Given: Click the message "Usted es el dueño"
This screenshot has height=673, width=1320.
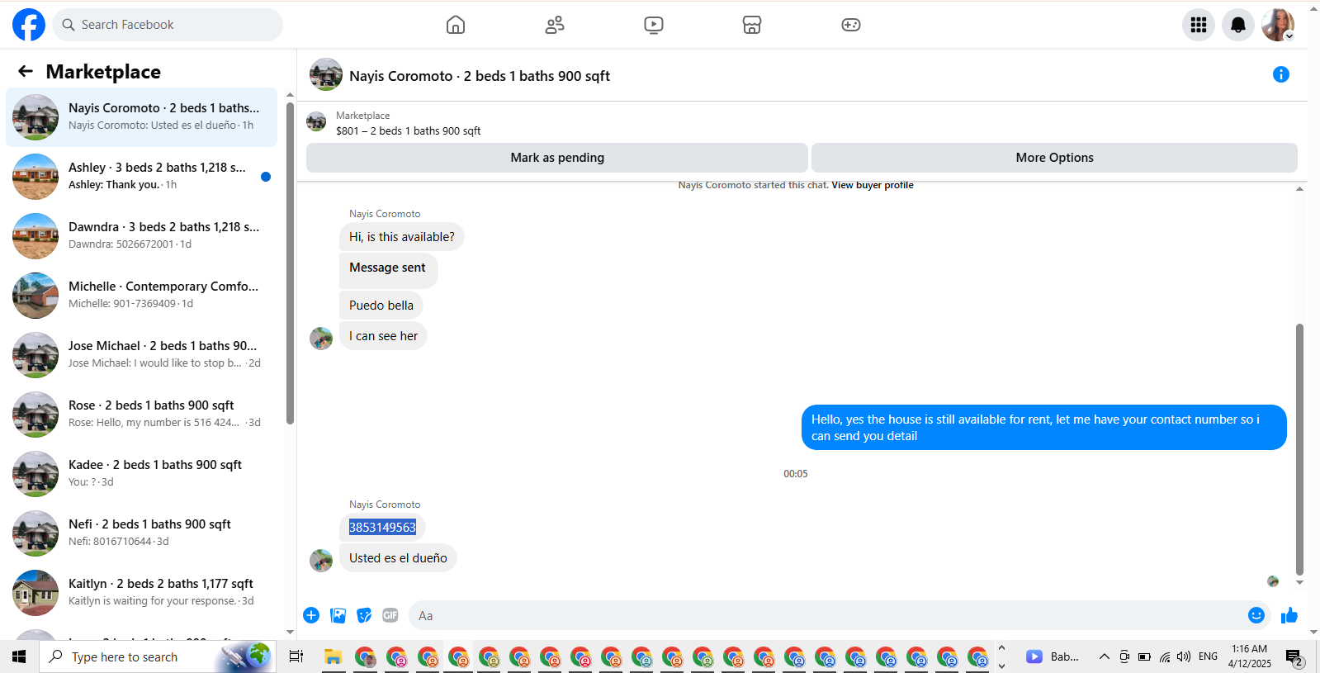Looking at the screenshot, I should (x=398, y=558).
